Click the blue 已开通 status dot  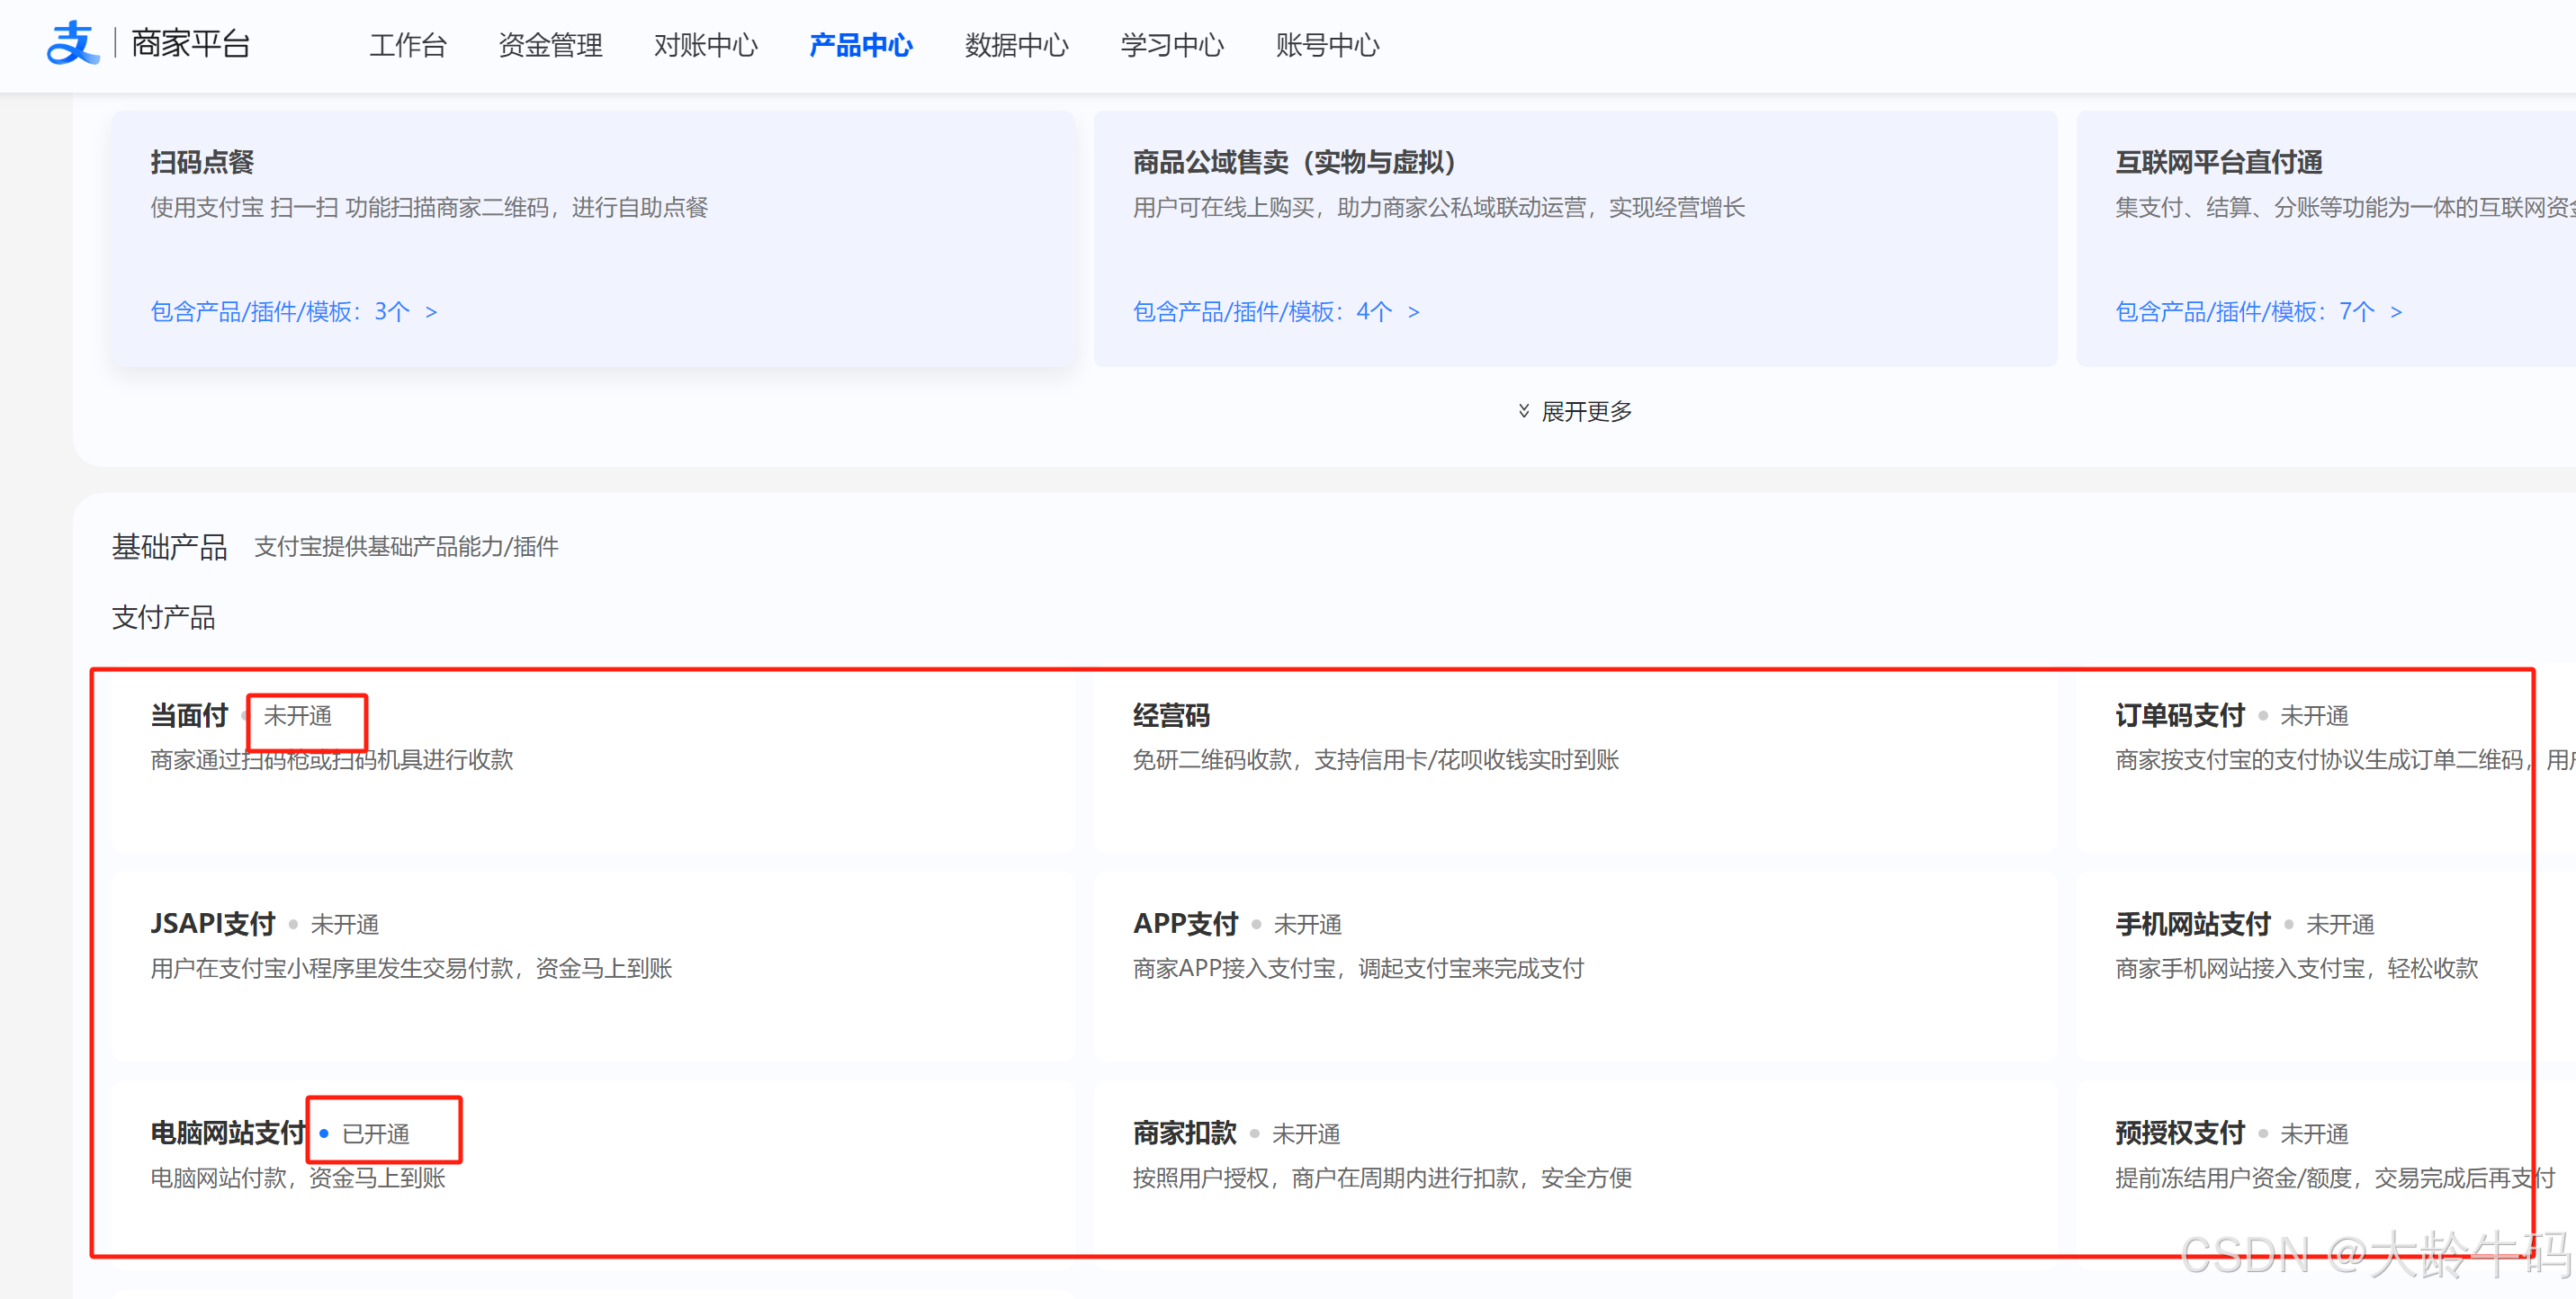click(x=324, y=1134)
